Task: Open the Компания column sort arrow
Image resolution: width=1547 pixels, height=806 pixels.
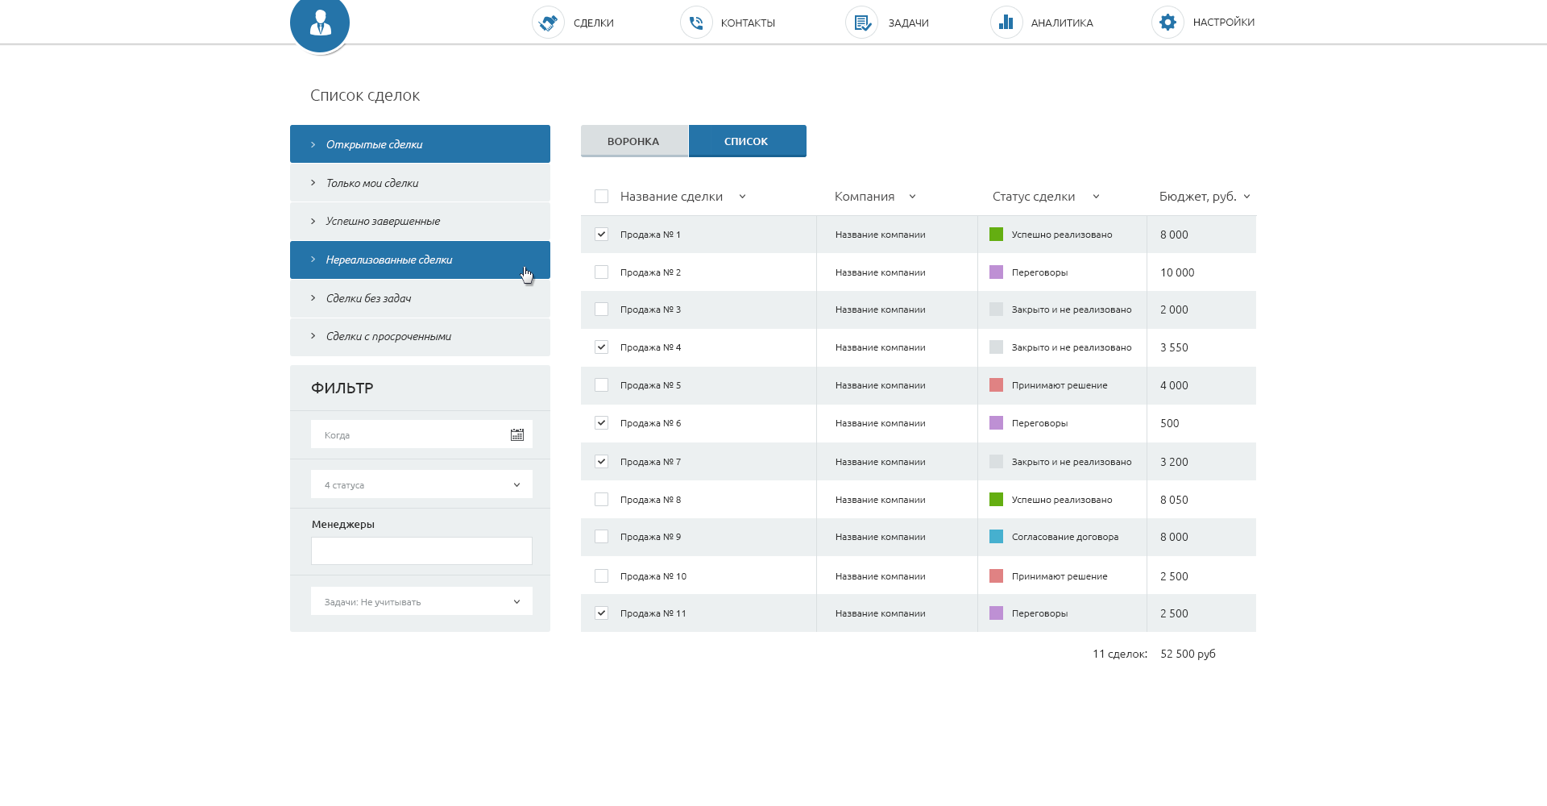Action: click(x=912, y=197)
